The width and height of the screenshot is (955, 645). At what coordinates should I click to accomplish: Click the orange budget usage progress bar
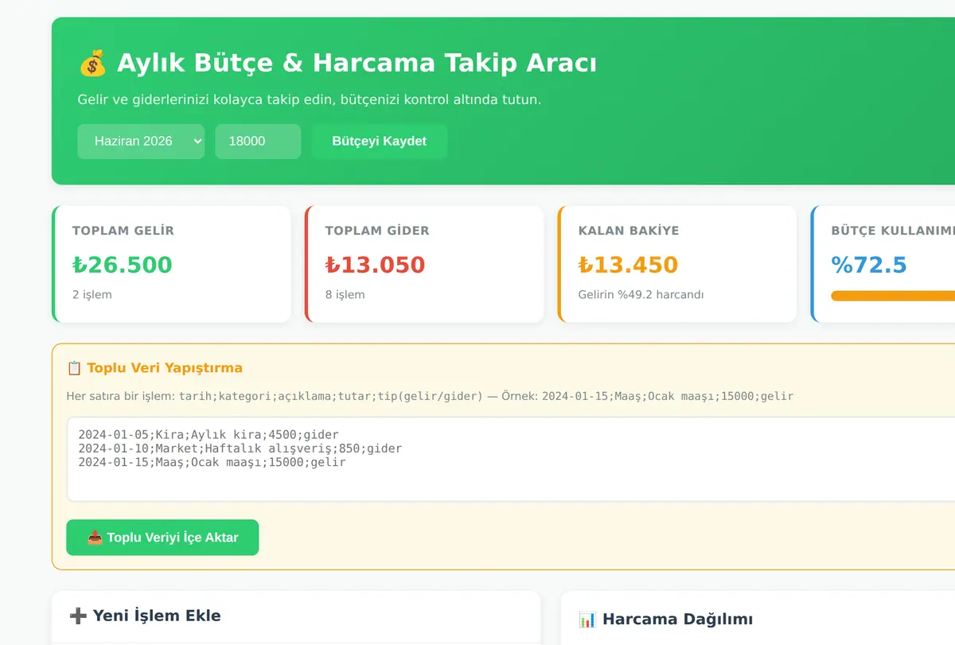coord(893,296)
